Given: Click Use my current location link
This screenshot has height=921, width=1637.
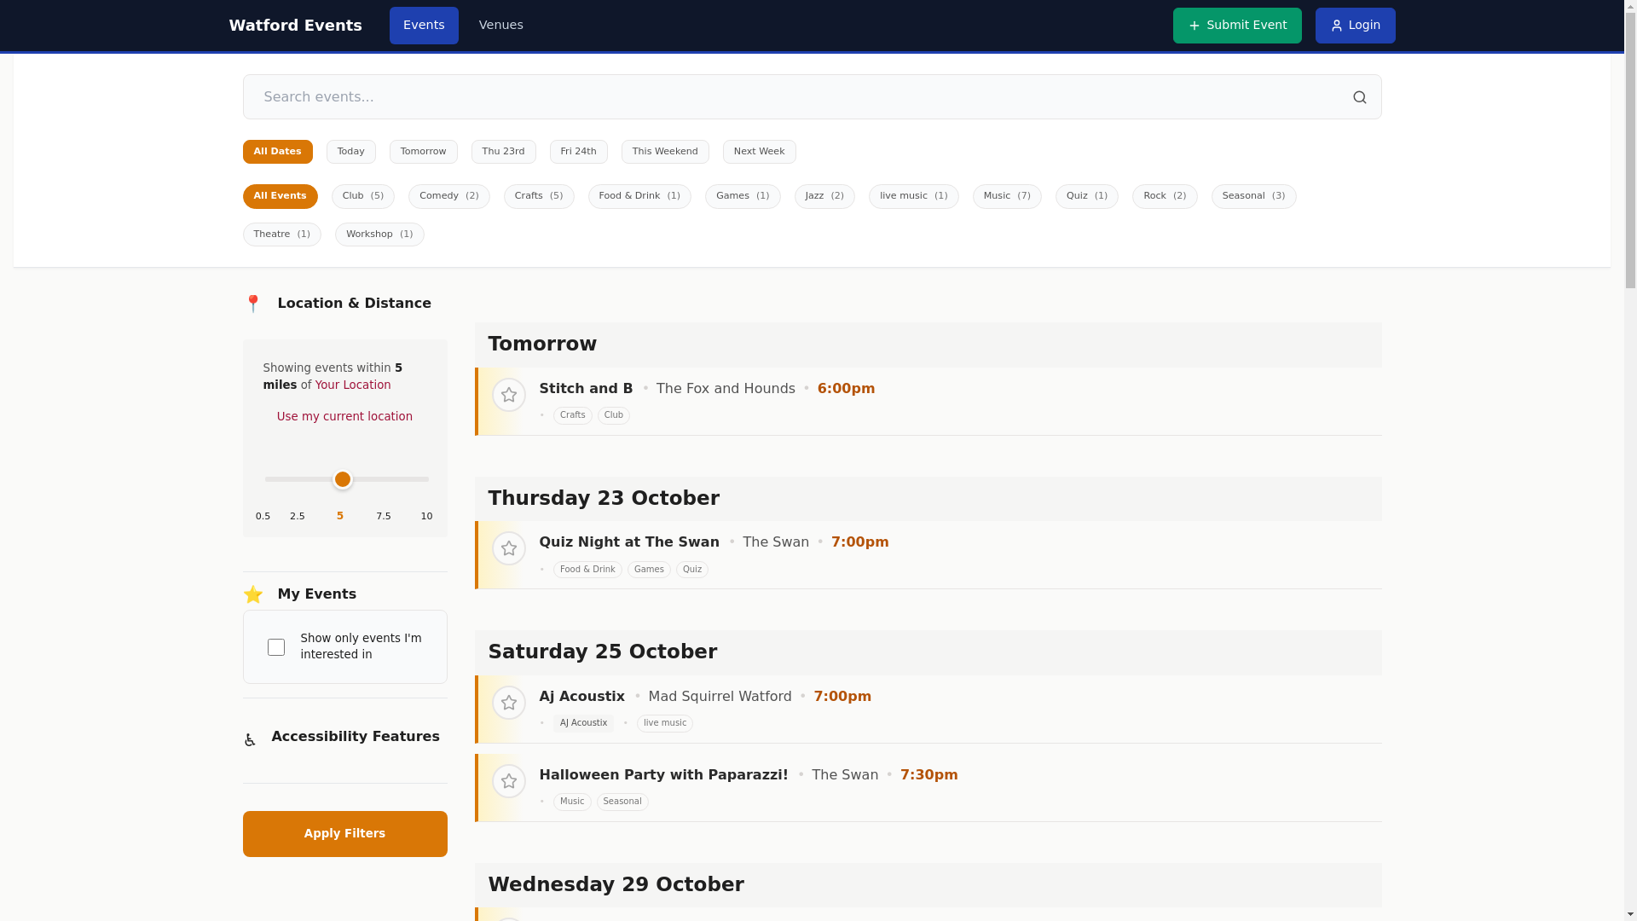Looking at the screenshot, I should (344, 417).
